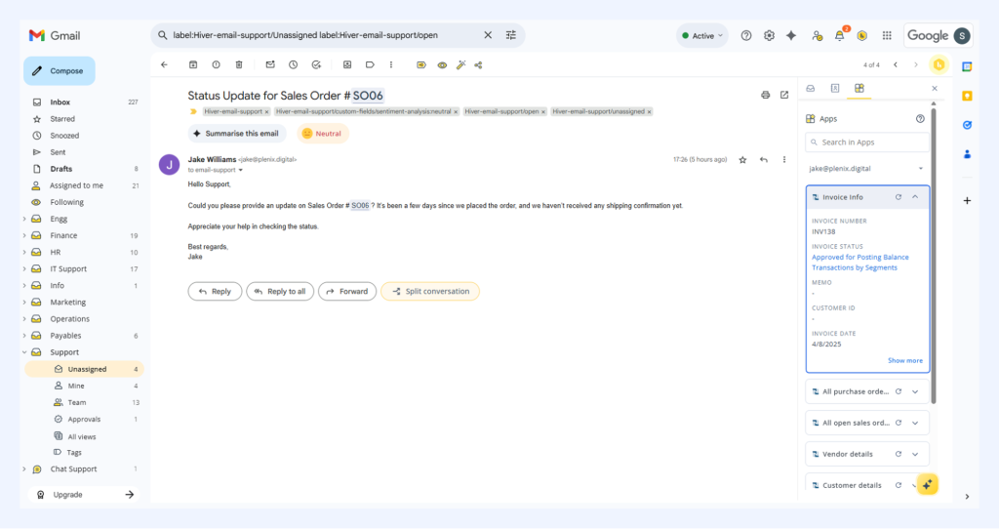
Task: Show search options slider icon
Action: point(511,35)
